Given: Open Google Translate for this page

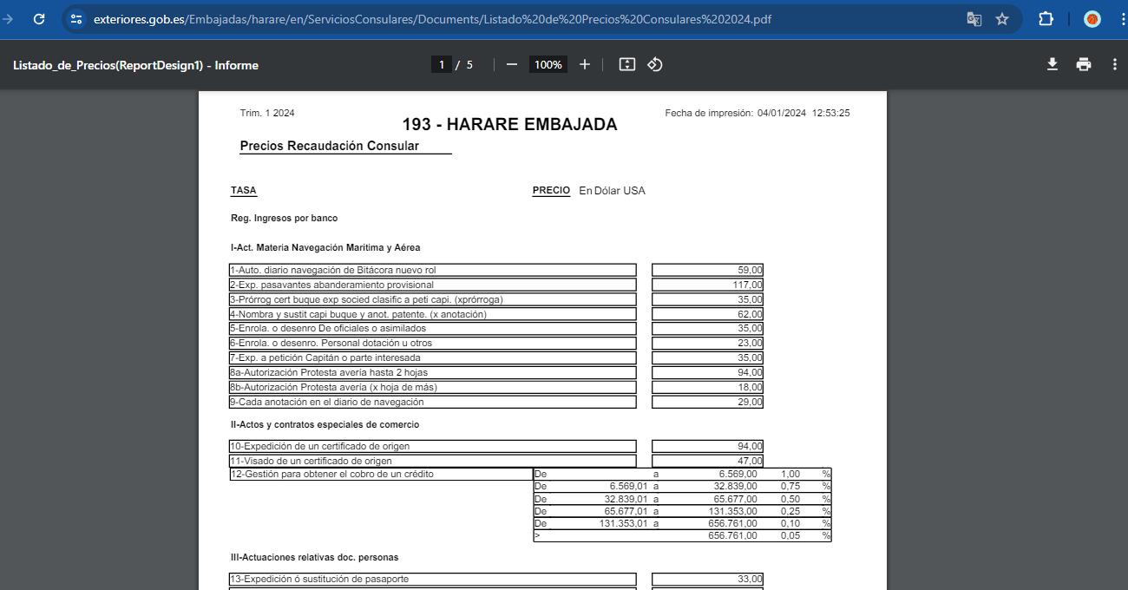Looking at the screenshot, I should 974,18.
